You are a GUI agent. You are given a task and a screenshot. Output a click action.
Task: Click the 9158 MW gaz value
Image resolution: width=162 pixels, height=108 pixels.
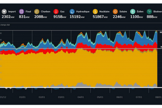[x=60, y=17]
